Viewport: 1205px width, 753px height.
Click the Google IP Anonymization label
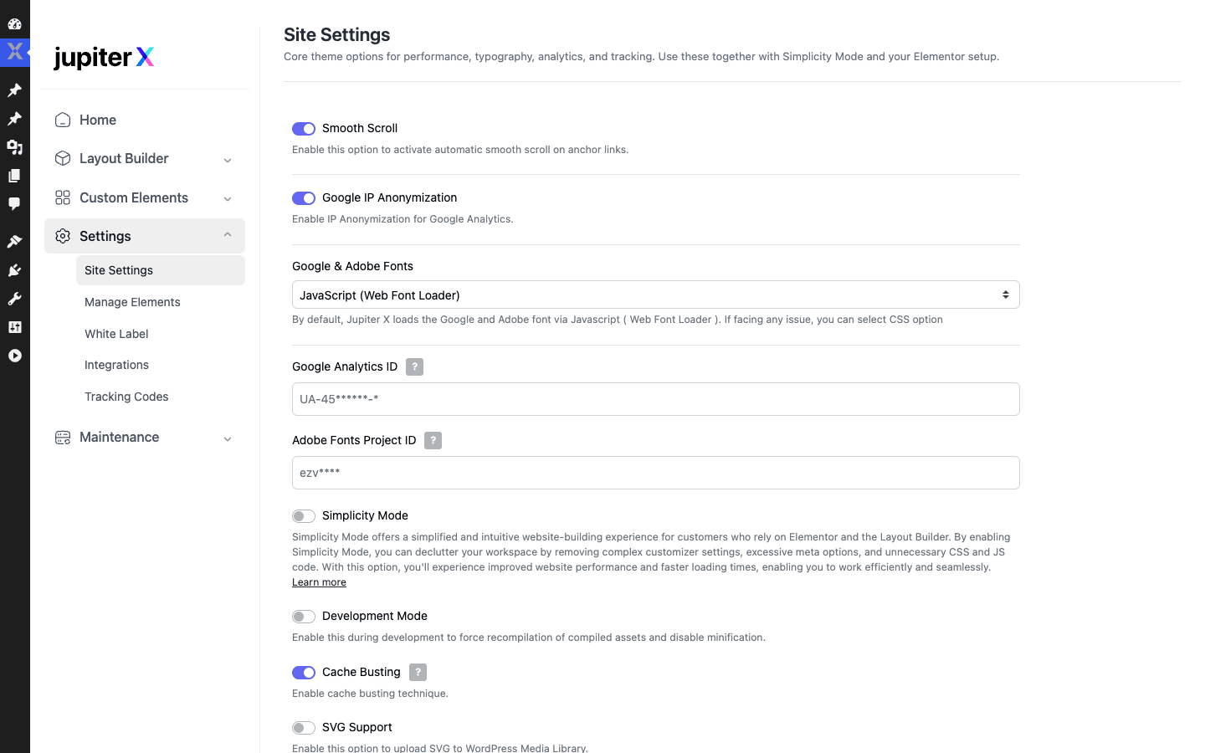389,197
